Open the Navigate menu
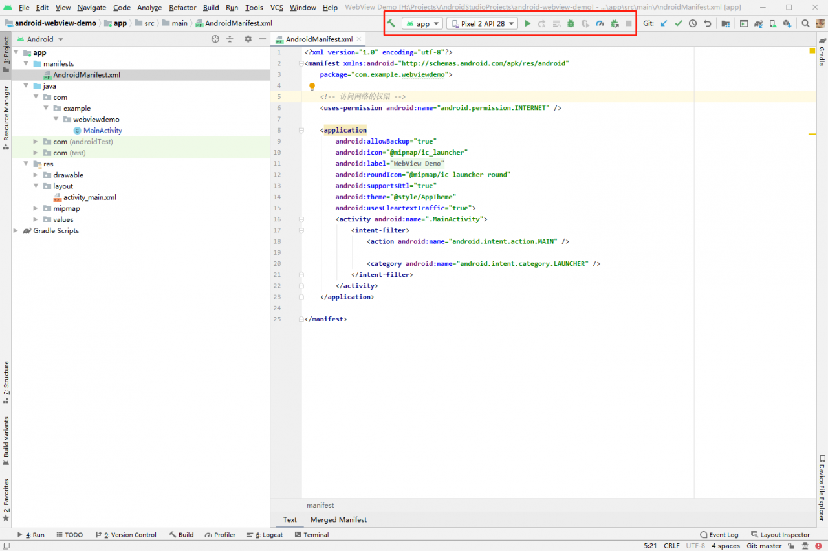828x551 pixels. click(91, 8)
